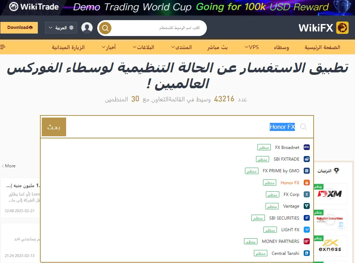Click the header broker name search field
Viewport: 355px width, 263px height.
pos(158,28)
